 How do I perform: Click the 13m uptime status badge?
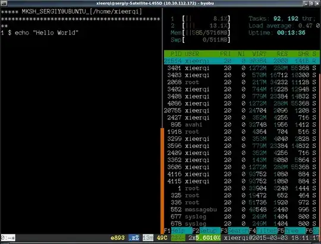(x=148, y=238)
